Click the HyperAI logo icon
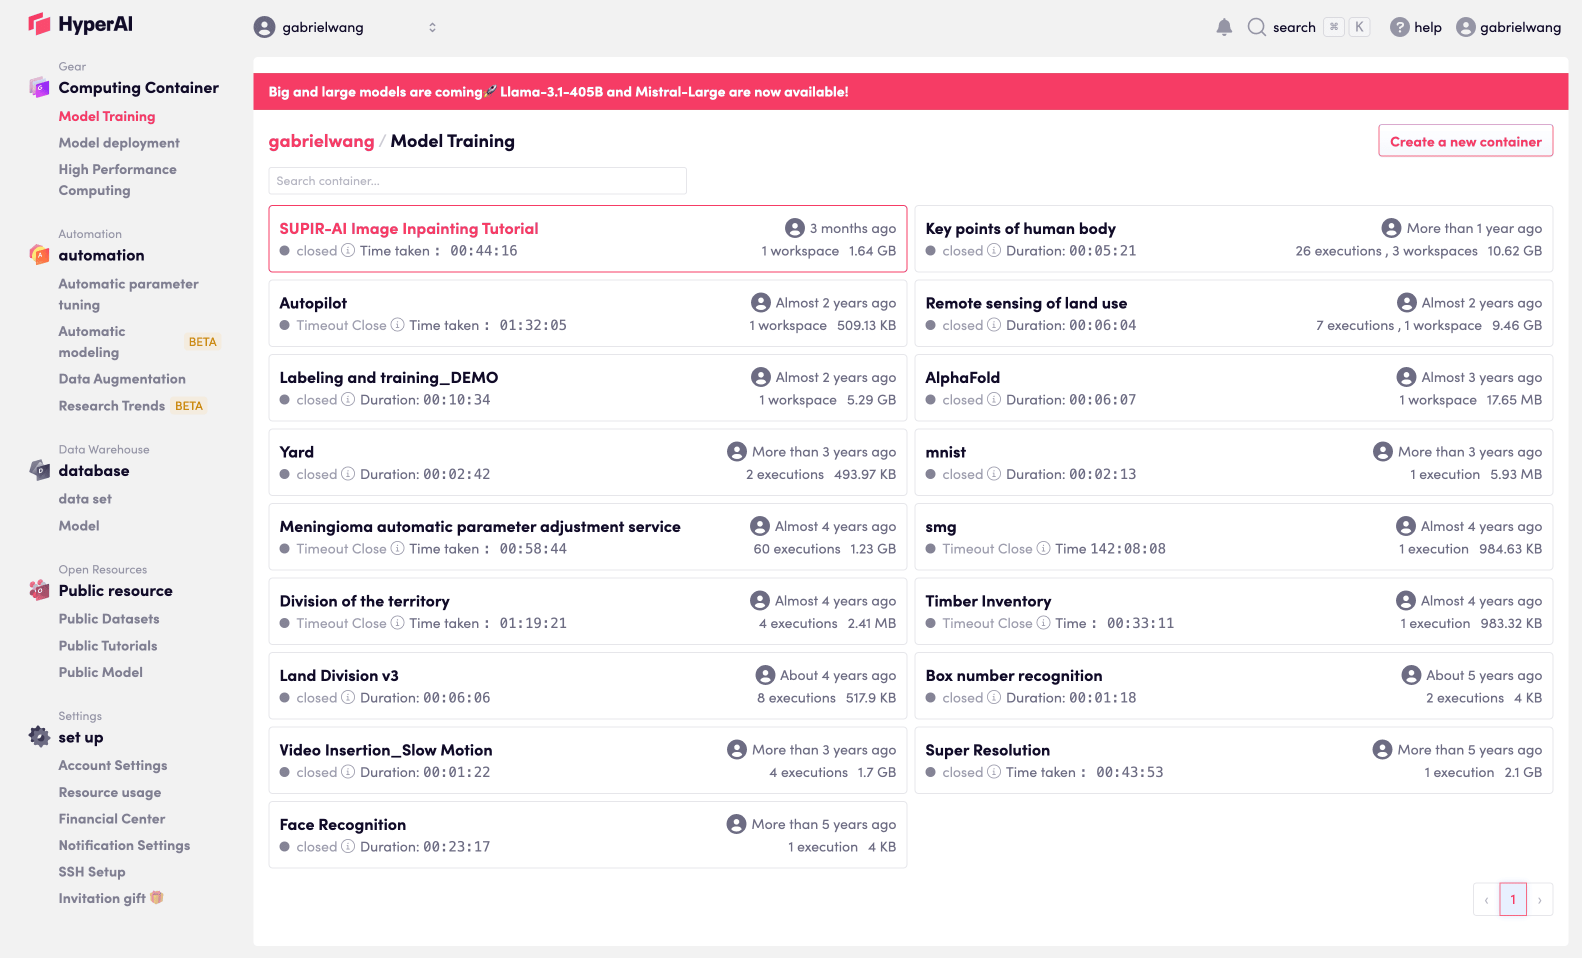 tap(39, 24)
